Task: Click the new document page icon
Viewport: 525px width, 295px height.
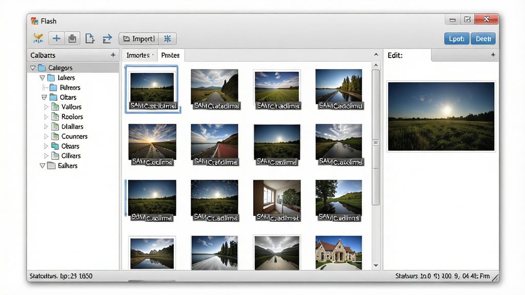Action: pyautogui.click(x=89, y=38)
